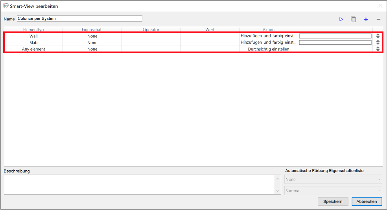Copy the smart view with duplicate icon
The image size is (387, 210).
coord(354,19)
